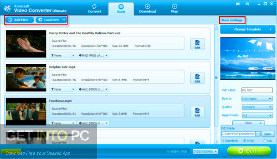Maximize the Video Converter window
Screen dimensions: 277x159
[x=265, y=4]
